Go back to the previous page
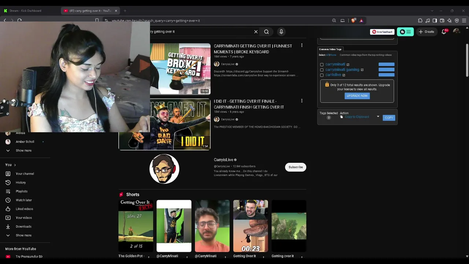The width and height of the screenshot is (469, 264). coord(5,21)
